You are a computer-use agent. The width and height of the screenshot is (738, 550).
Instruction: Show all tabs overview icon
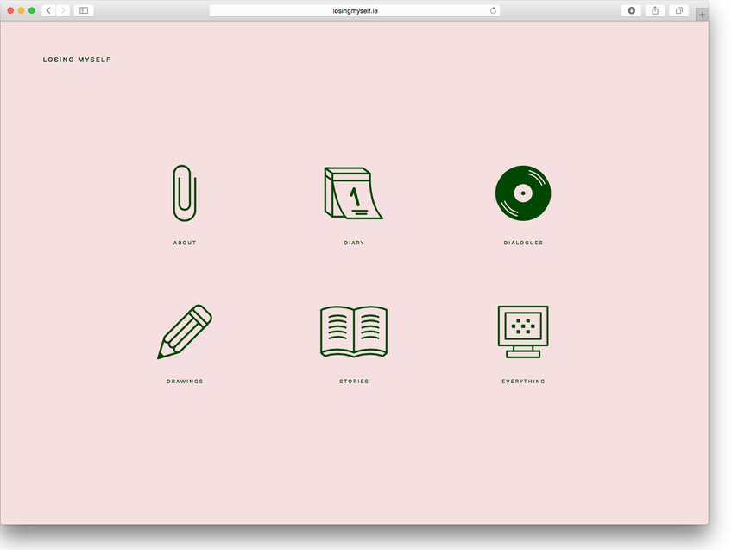click(678, 10)
